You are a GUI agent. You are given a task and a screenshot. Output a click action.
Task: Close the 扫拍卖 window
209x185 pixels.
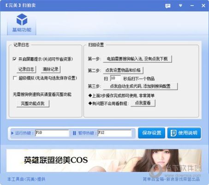[x=203, y=6]
